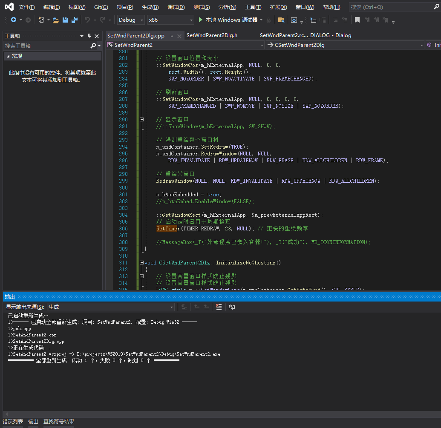Collapse the code block at line 290

click(142, 119)
